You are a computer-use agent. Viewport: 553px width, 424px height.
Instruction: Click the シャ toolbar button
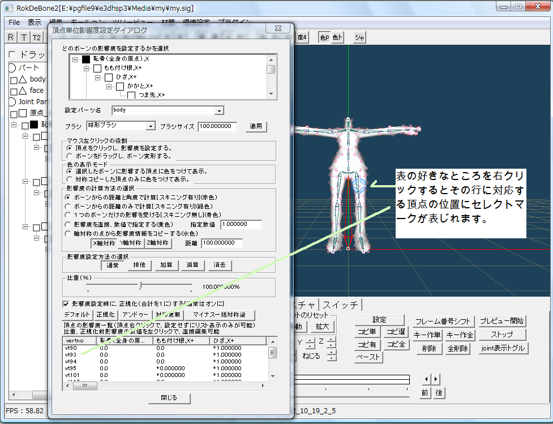pos(359,37)
